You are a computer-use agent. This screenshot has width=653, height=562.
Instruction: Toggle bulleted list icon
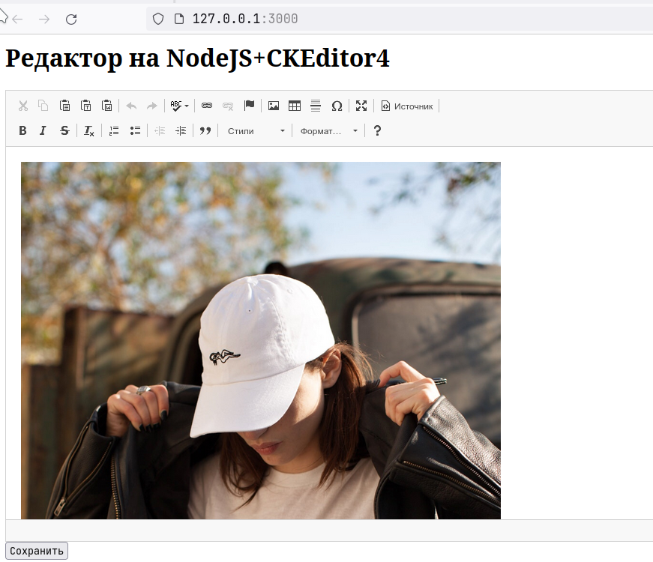point(135,130)
